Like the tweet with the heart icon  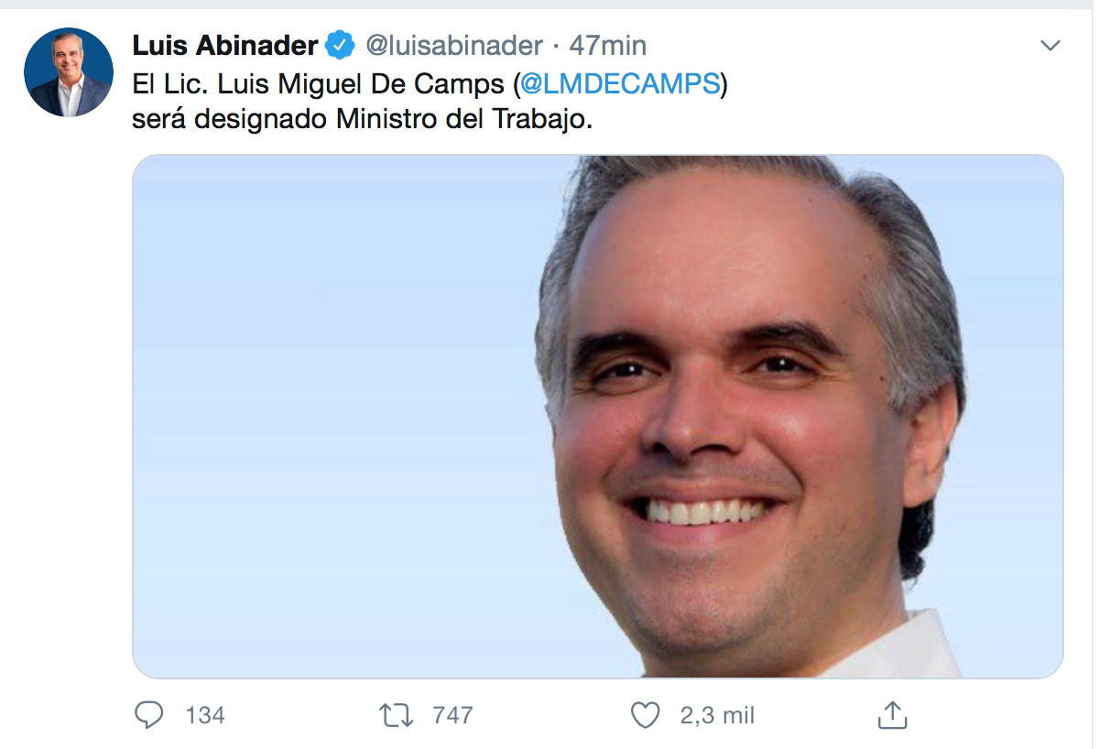point(646,715)
